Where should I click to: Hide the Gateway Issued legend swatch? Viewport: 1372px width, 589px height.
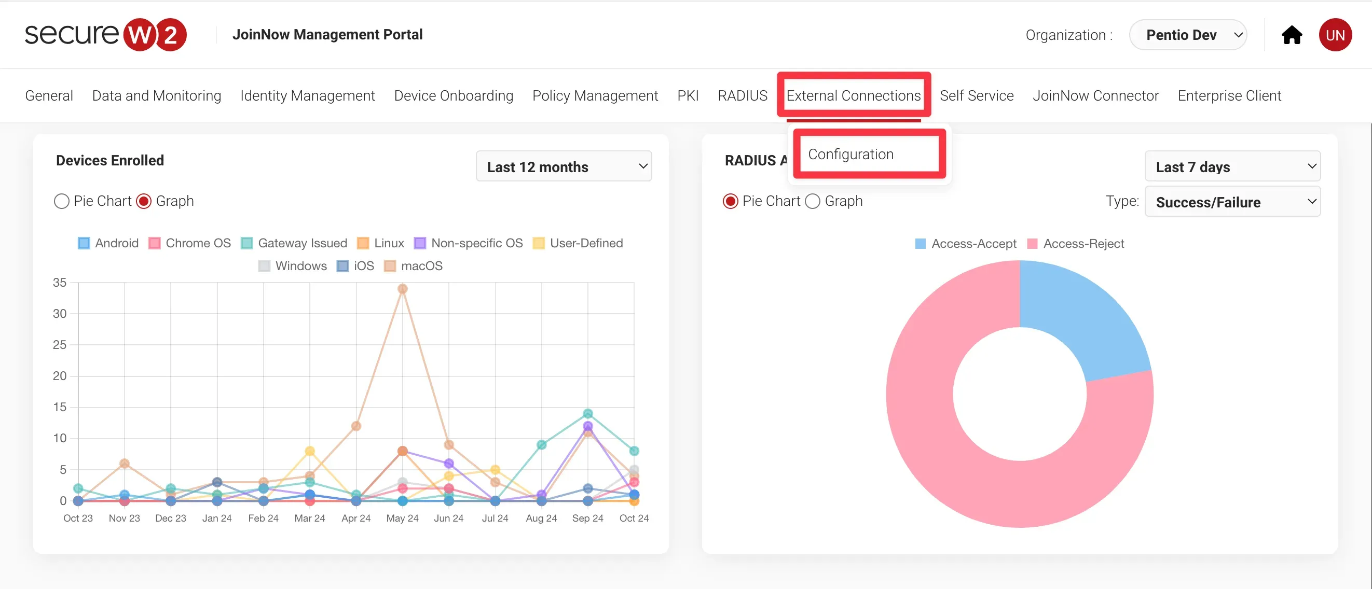coord(246,243)
